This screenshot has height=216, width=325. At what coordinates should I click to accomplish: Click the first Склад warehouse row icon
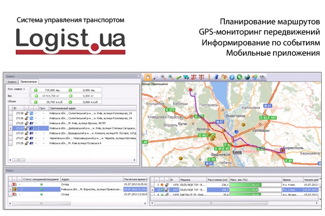click(x=15, y=184)
